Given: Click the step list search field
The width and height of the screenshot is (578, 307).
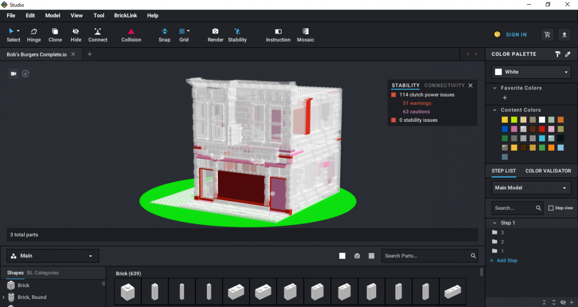Looking at the screenshot, I should (517, 208).
